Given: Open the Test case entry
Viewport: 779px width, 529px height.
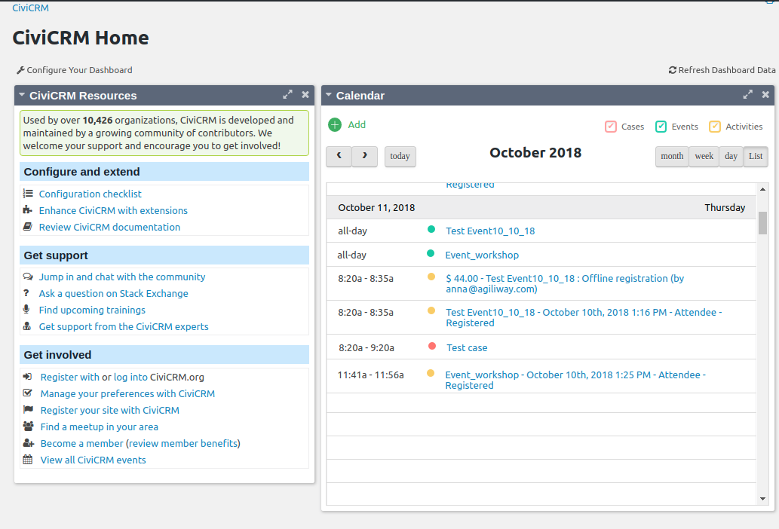Looking at the screenshot, I should (x=467, y=348).
